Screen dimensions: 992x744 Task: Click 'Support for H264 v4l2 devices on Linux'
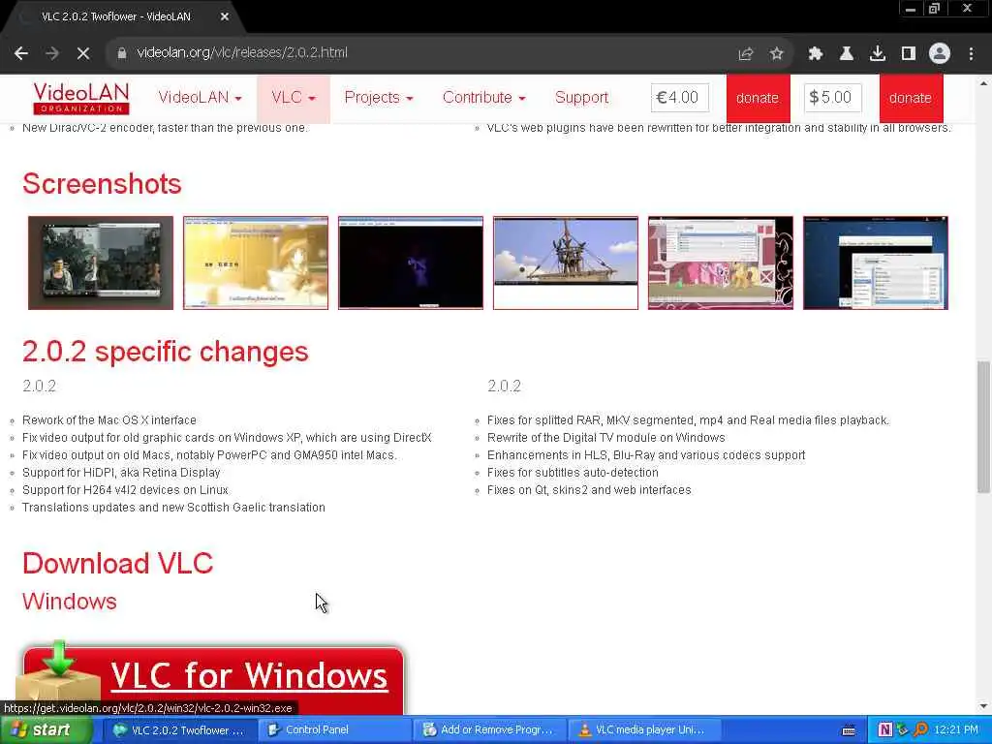click(x=125, y=489)
